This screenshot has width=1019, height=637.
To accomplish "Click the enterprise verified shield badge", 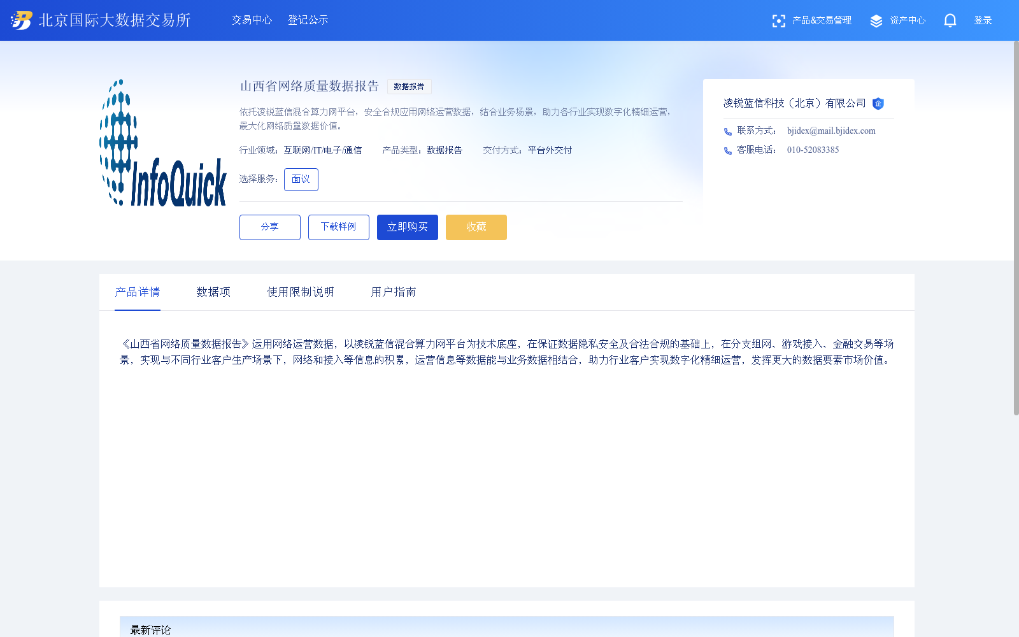I will (x=878, y=104).
